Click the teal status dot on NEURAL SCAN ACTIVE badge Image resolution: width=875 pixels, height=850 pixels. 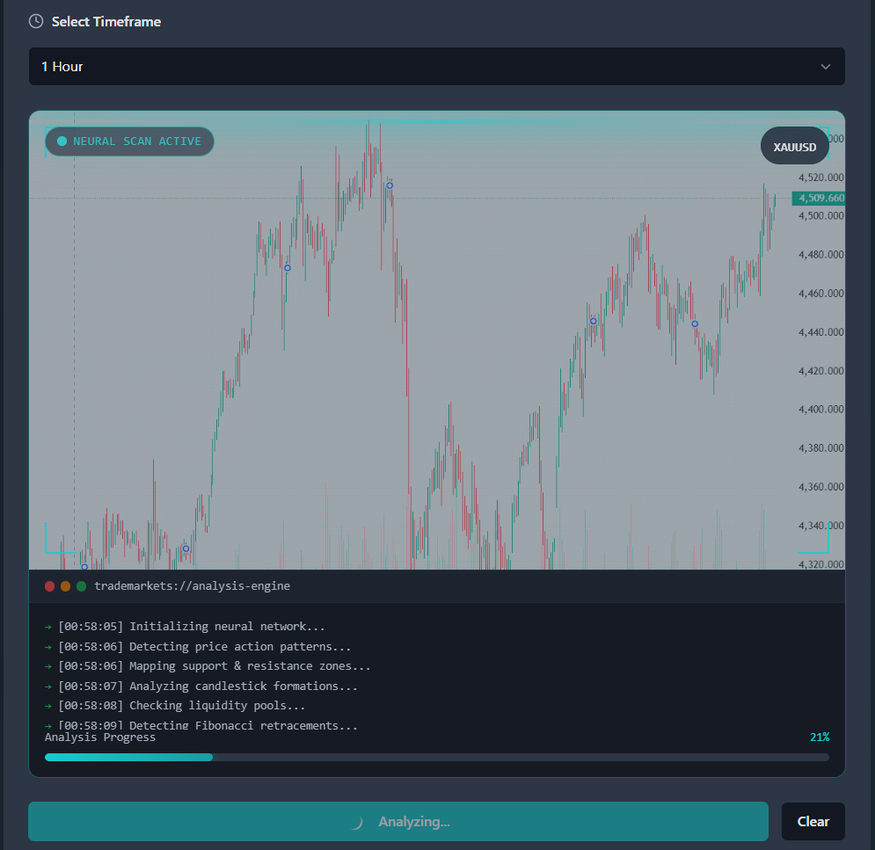62,141
